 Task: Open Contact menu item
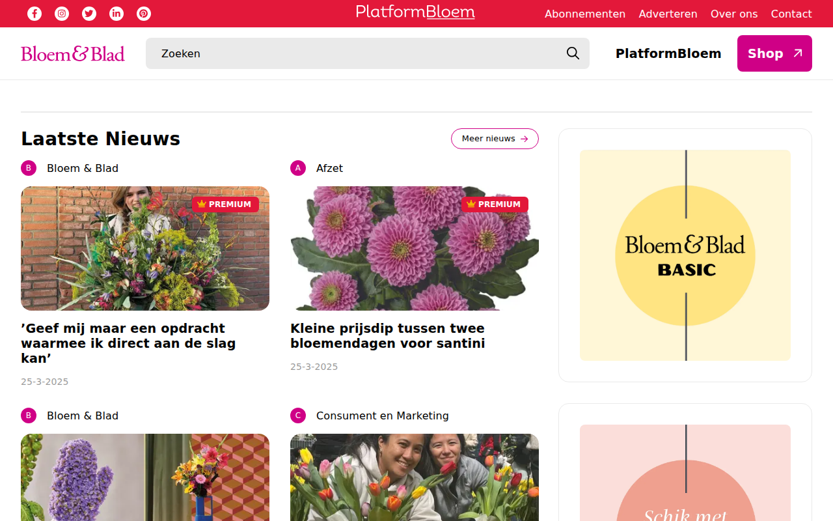click(791, 14)
